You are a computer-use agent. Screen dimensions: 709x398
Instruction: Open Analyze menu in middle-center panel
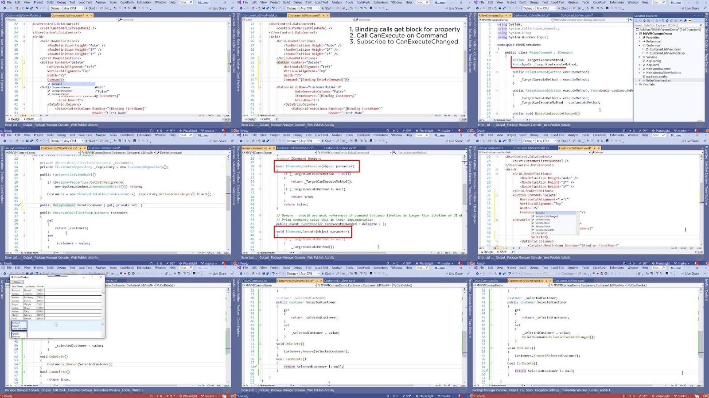337,135
